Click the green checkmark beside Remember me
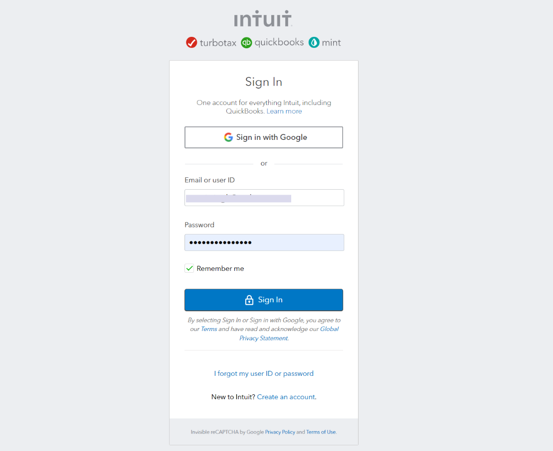553x451 pixels. click(189, 268)
